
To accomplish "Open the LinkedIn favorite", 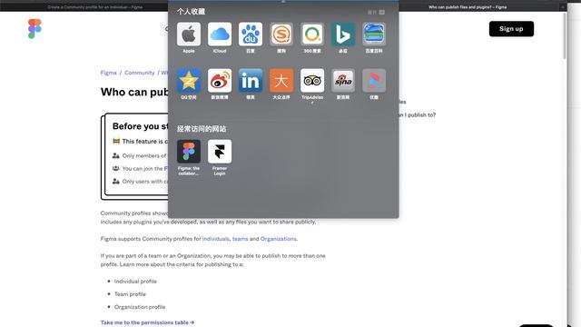I will 251,81.
